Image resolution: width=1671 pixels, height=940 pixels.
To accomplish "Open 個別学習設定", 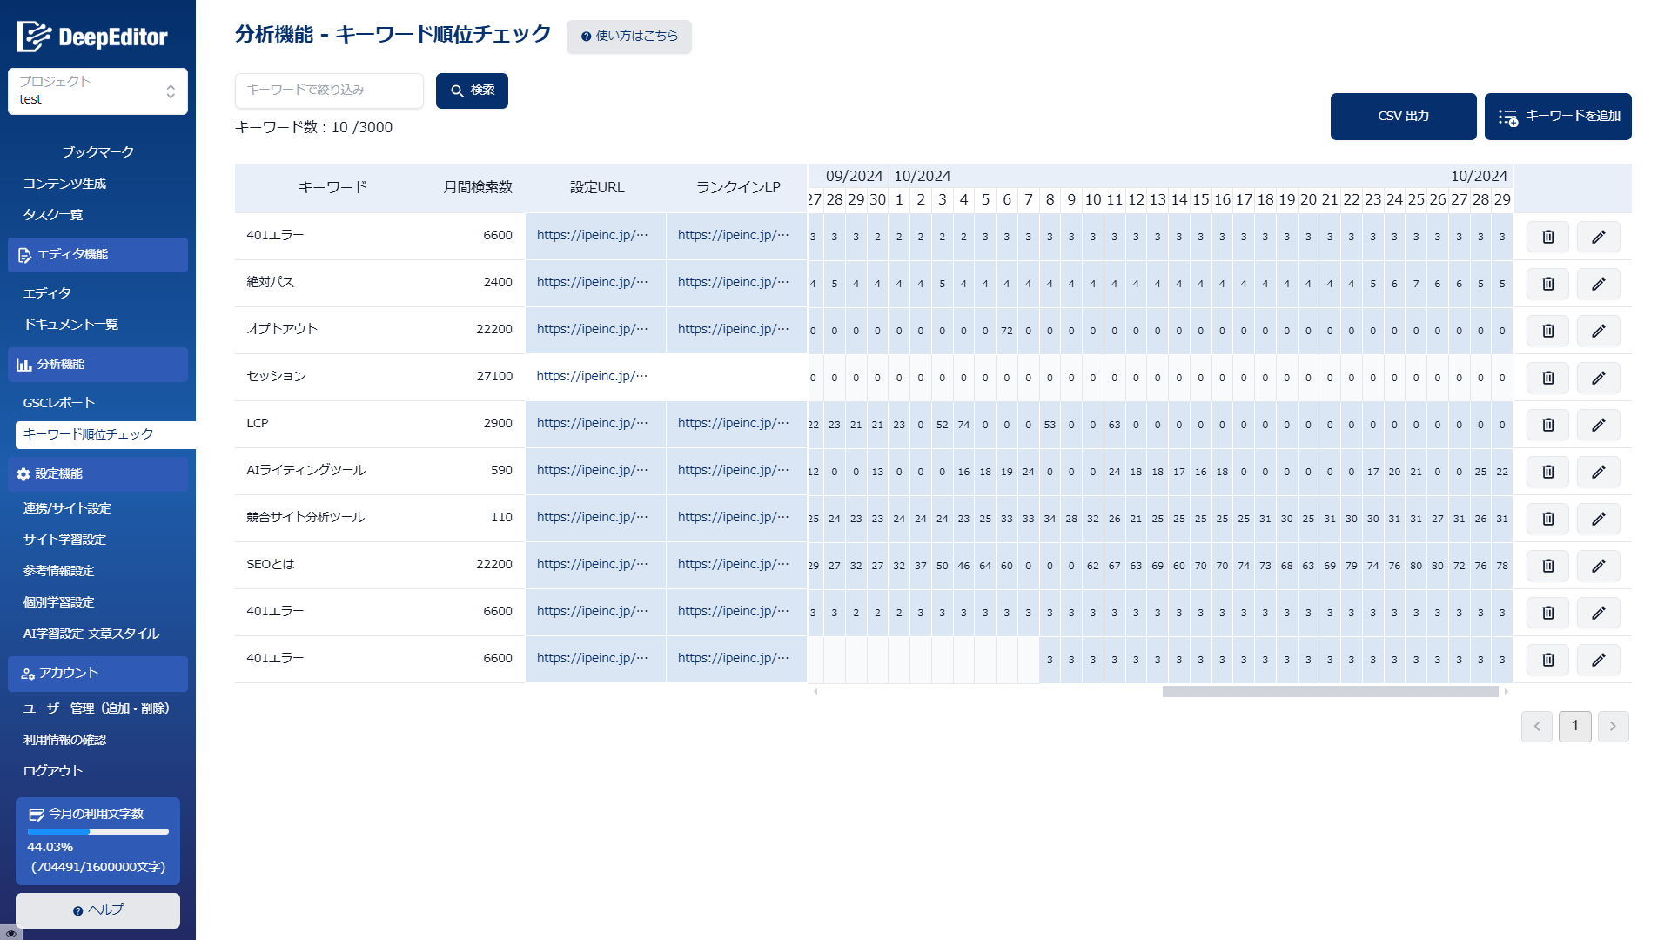I will click(x=58, y=602).
